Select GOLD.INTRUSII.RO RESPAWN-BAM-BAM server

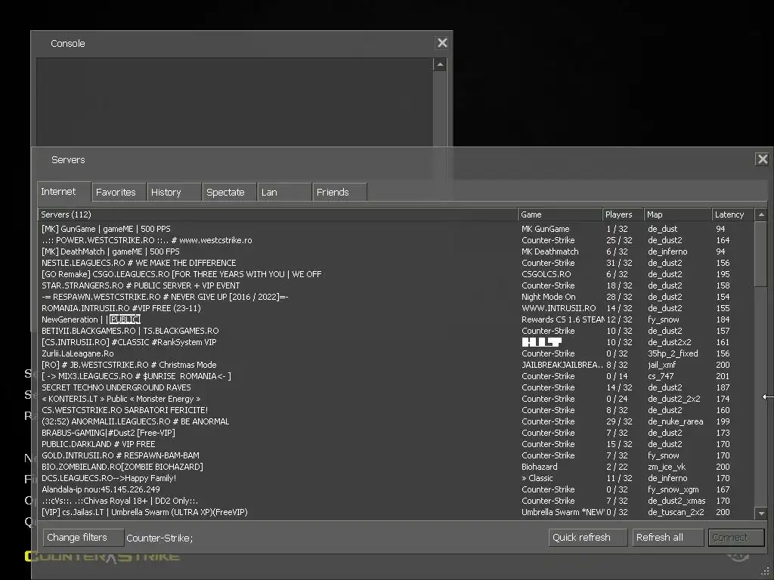point(396,455)
